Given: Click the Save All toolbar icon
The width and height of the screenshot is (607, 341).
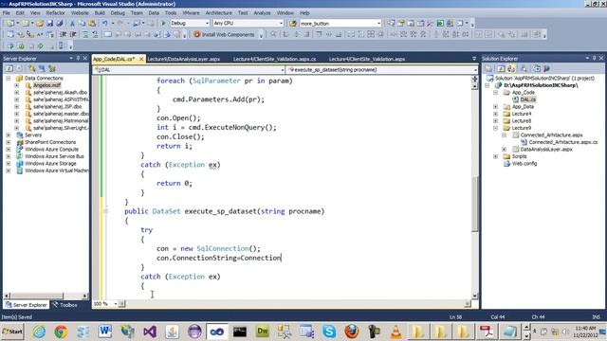Looking at the screenshot, I should point(59,23).
